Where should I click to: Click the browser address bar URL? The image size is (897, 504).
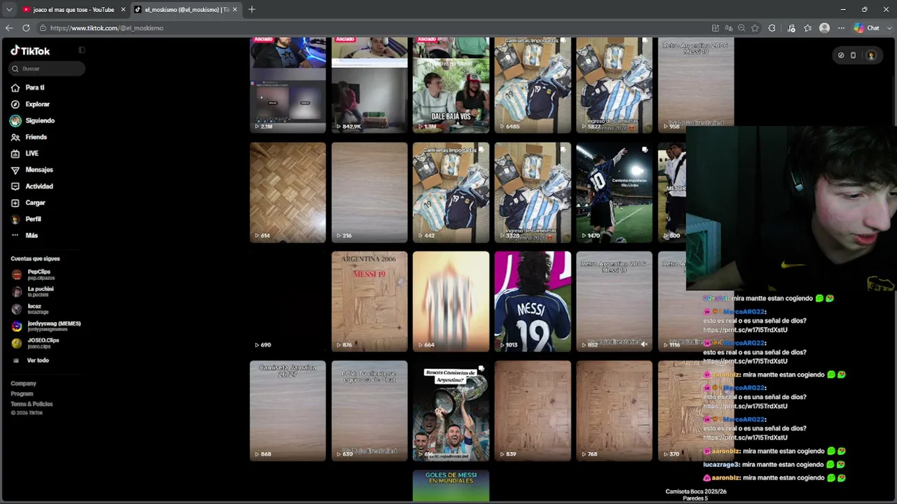(x=107, y=28)
